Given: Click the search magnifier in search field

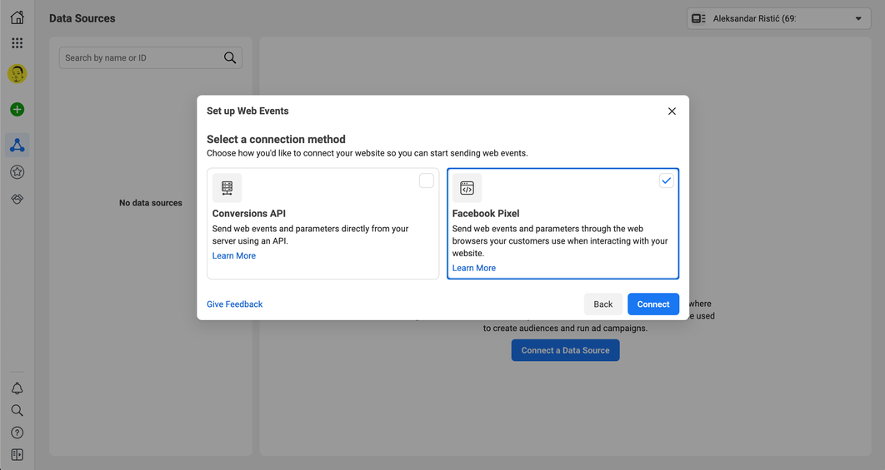Looking at the screenshot, I should (230, 57).
